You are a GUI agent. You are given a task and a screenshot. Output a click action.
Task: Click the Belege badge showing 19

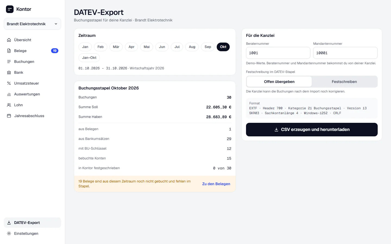[55, 51]
